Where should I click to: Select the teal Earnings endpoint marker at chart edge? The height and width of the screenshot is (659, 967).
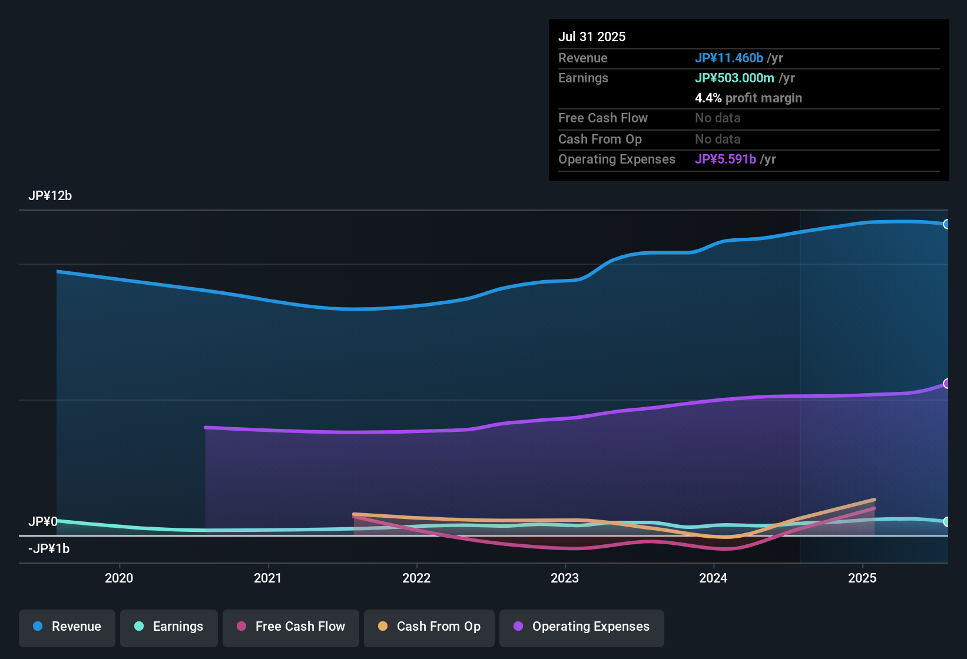(947, 522)
